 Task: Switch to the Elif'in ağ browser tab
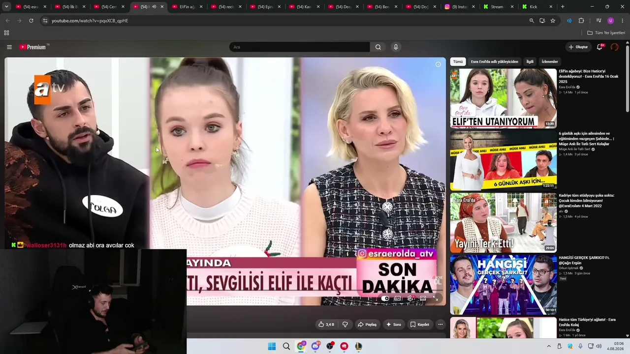(x=187, y=7)
